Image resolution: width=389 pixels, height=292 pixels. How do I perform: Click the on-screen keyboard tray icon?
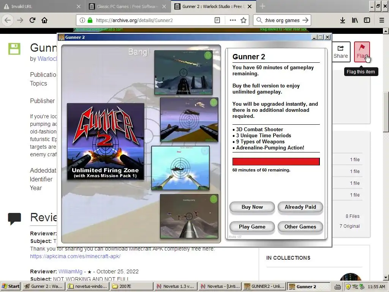[x=338, y=287]
